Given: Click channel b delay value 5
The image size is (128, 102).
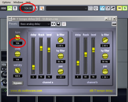Looking at the screenshot, I should coord(78,77).
